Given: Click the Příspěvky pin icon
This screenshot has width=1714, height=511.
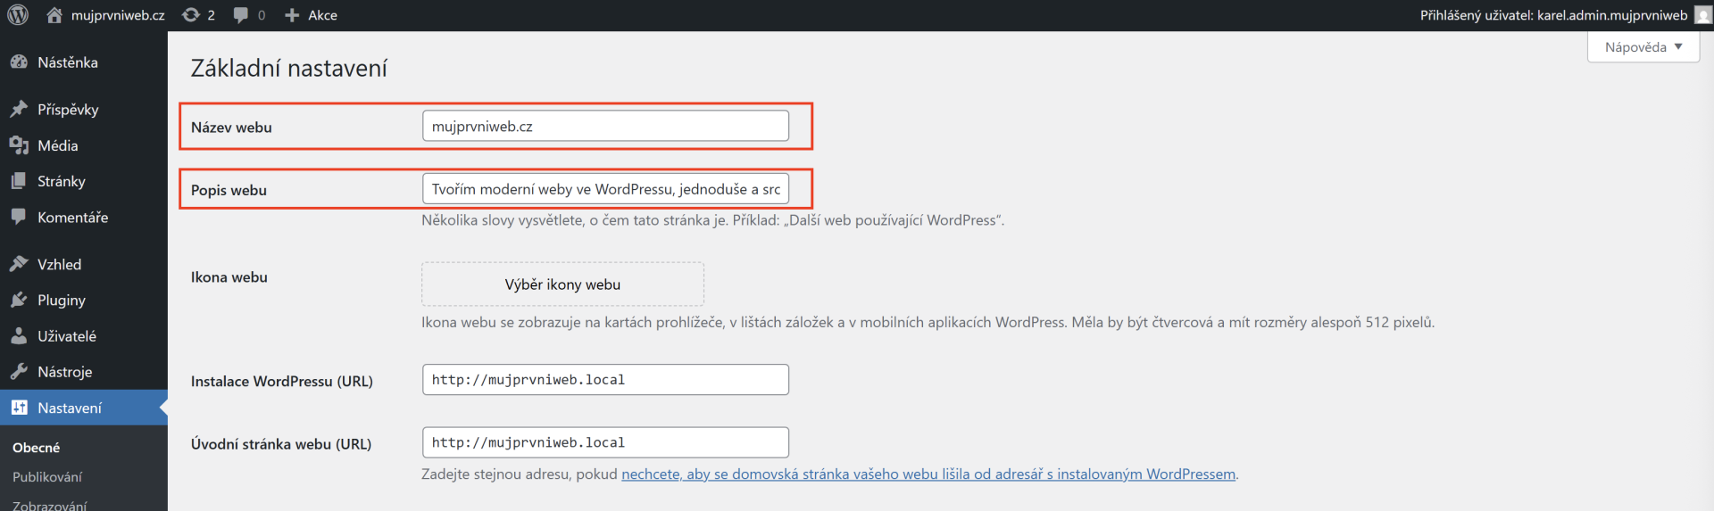Looking at the screenshot, I should tap(19, 110).
